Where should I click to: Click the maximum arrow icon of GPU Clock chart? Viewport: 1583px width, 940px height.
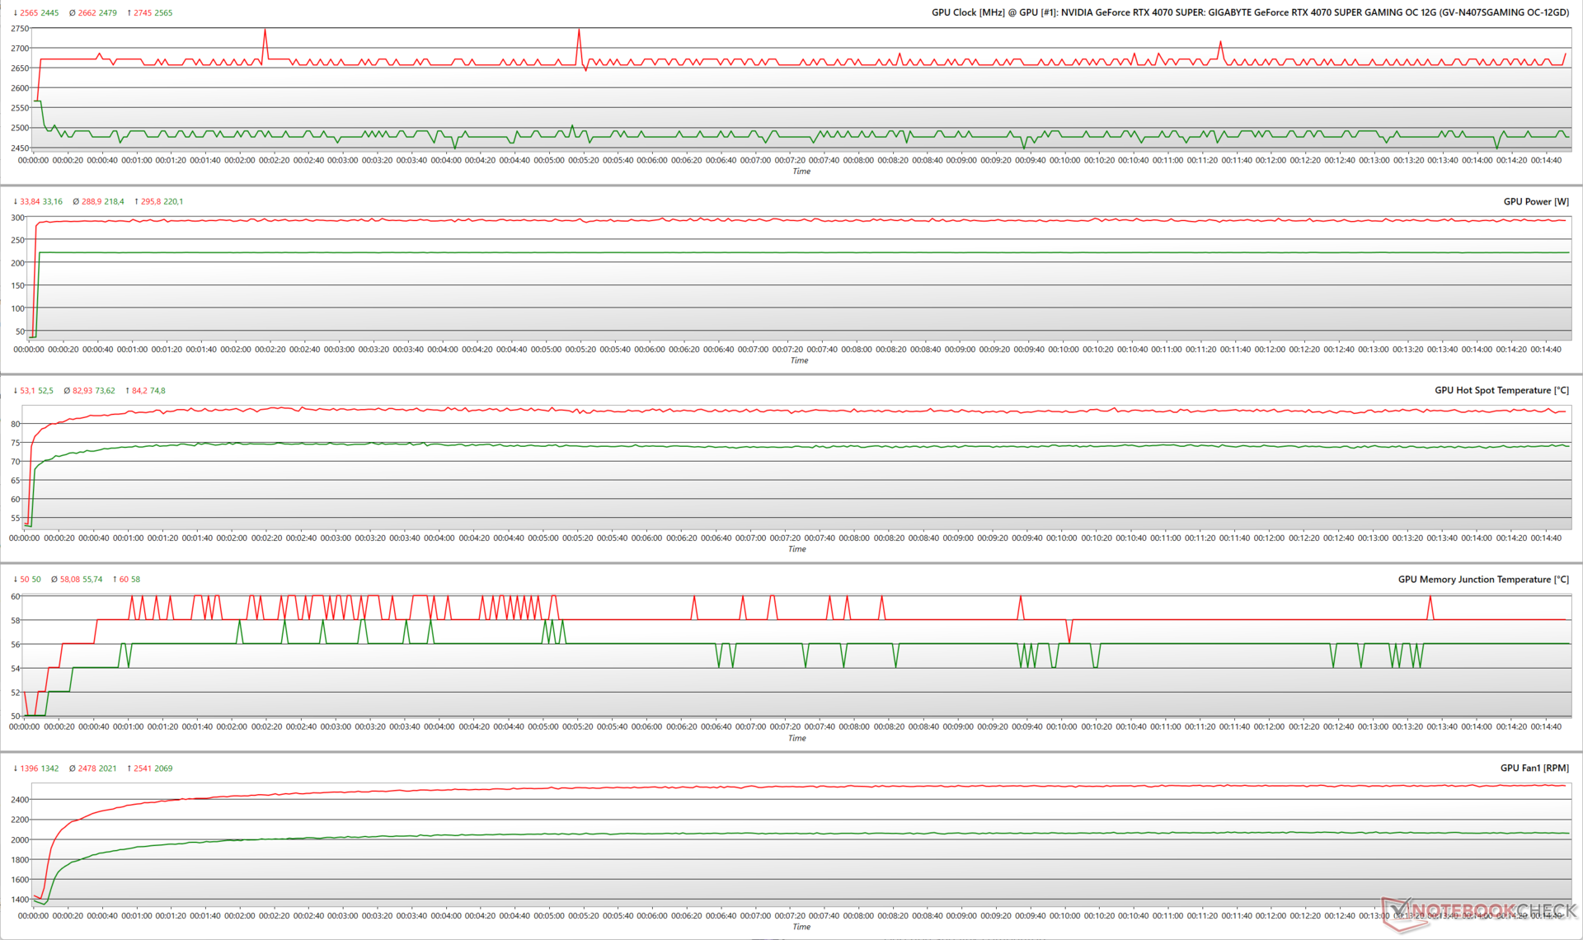[129, 13]
